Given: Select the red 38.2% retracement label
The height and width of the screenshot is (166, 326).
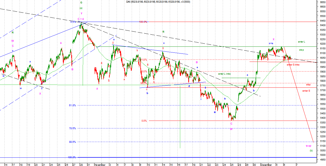Looking at the screenshot, I should 143,83.
